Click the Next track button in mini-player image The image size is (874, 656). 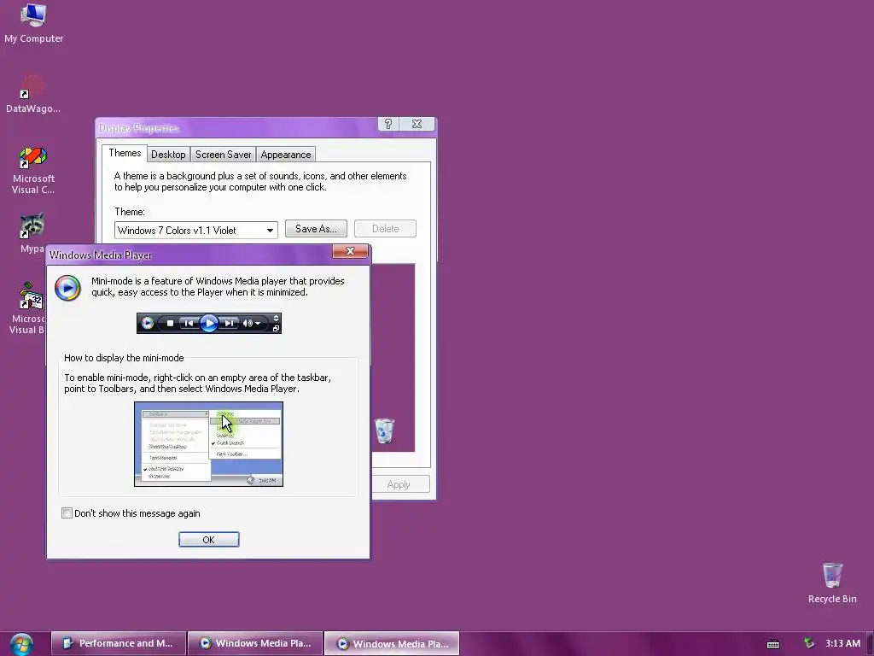tap(229, 323)
